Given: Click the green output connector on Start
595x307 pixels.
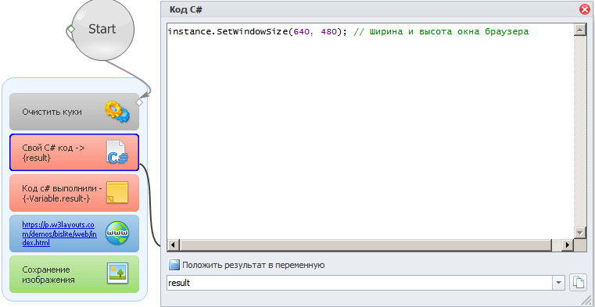Looking at the screenshot, I should [70, 29].
